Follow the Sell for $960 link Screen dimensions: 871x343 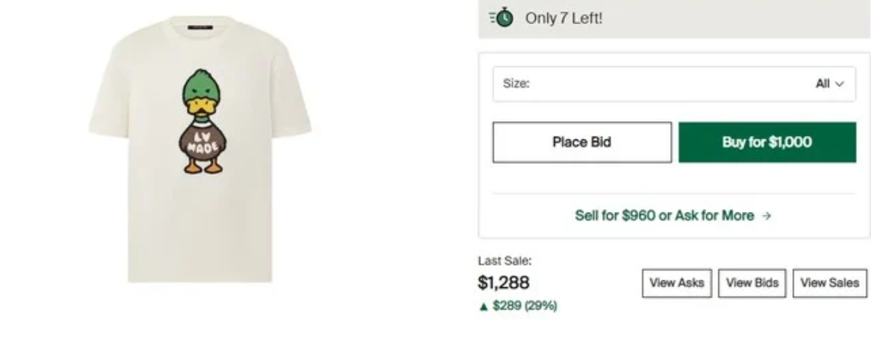[x=664, y=216]
